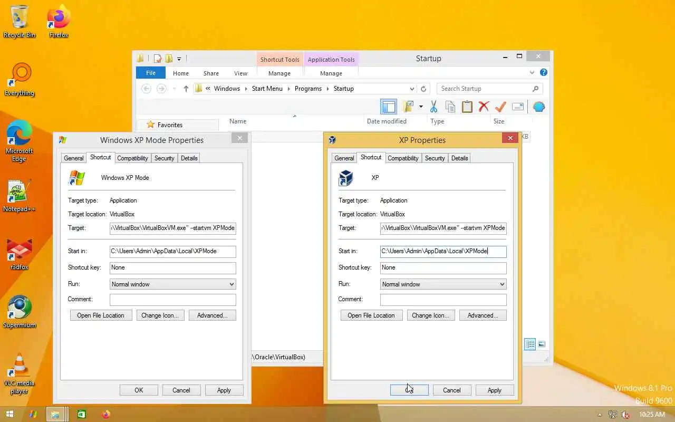This screenshot has height=422, width=675.
Task: Open the View ribbon tab
Action: pyautogui.click(x=240, y=73)
